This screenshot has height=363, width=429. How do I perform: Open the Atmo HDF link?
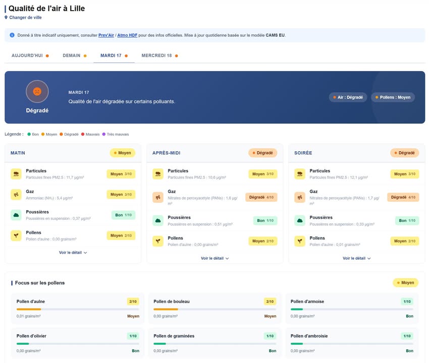[127, 35]
